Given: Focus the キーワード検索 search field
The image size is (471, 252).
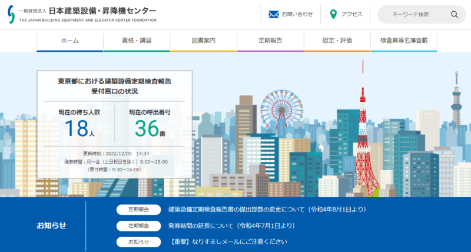Looking at the screenshot, I should coord(422,14).
